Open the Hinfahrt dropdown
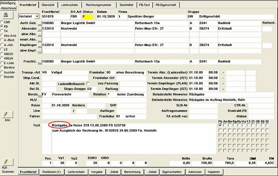The image size is (278, 176). pos(37,16)
